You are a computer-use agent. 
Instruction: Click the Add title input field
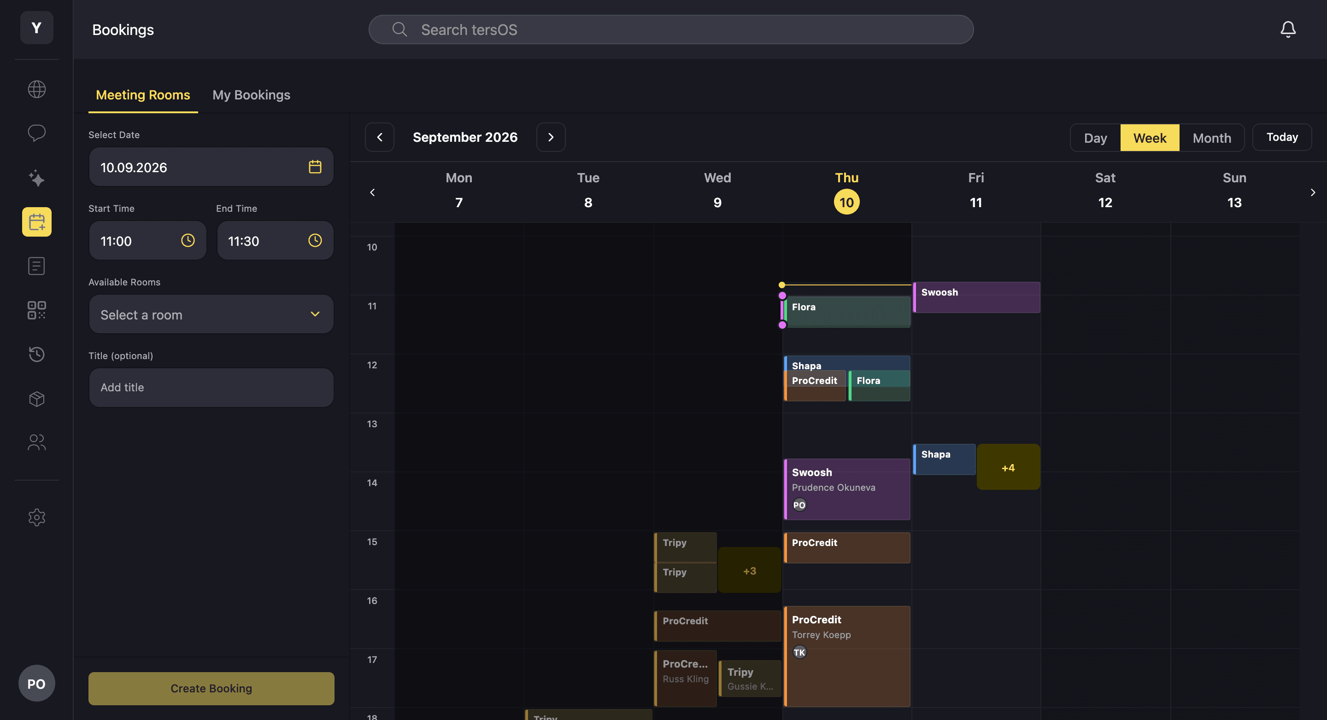coord(211,388)
